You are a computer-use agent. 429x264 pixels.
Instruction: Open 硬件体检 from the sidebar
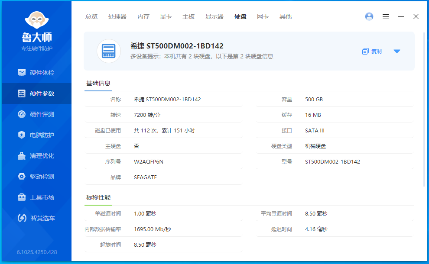click(37, 73)
